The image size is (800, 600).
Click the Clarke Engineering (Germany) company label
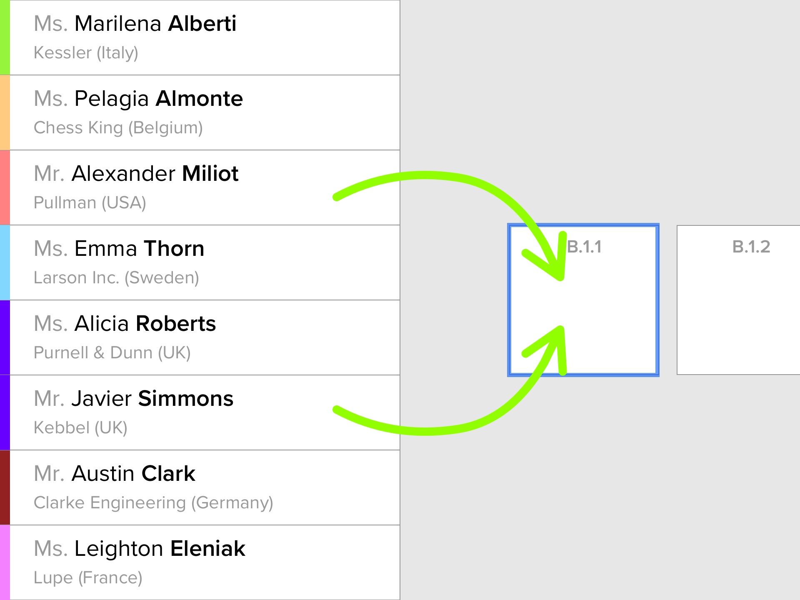[153, 502]
